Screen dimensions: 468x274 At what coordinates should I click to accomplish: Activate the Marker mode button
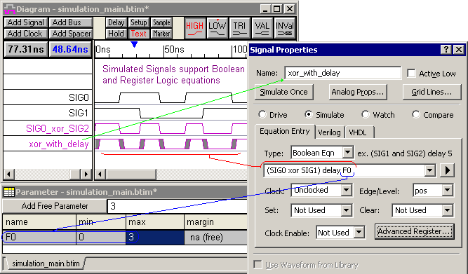tap(161, 34)
